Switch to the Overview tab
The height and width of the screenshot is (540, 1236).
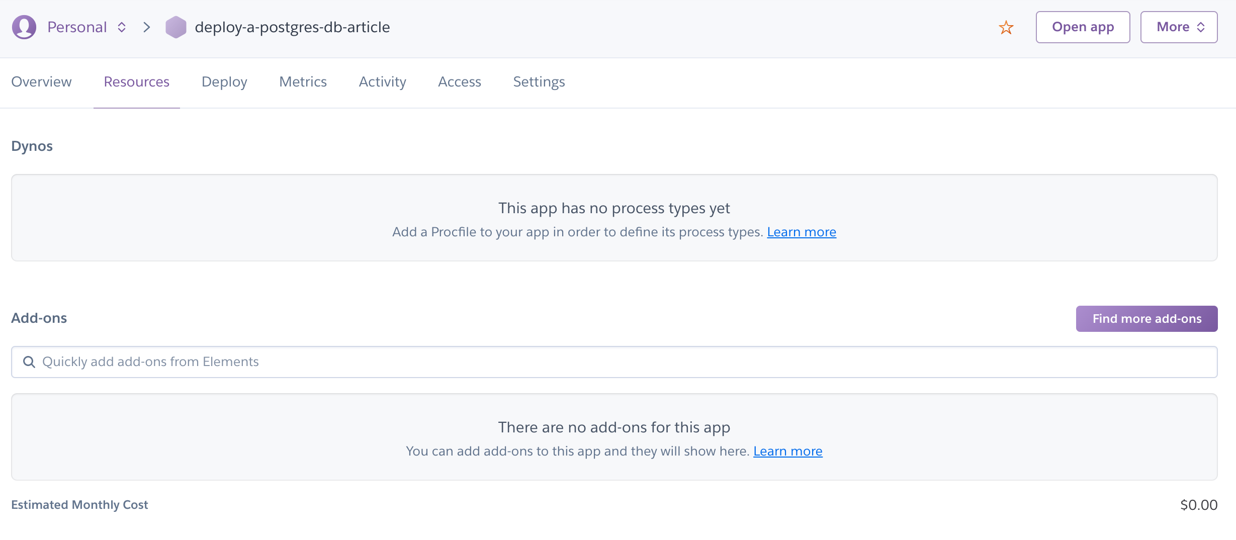tap(41, 81)
